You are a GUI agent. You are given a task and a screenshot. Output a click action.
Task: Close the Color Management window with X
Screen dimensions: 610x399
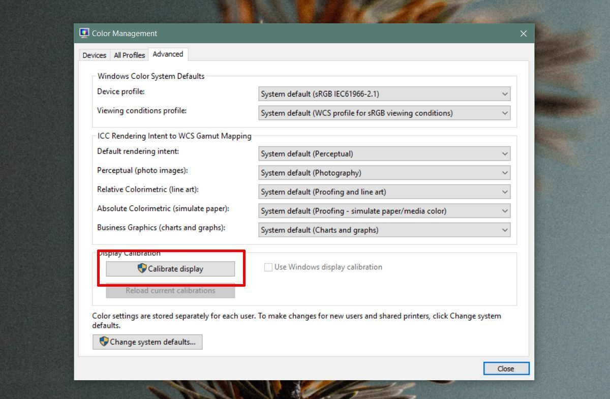point(523,34)
